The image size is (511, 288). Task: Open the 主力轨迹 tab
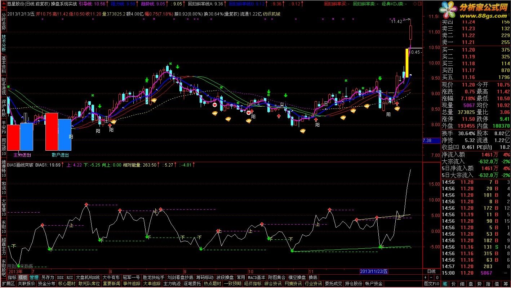click(x=172, y=284)
